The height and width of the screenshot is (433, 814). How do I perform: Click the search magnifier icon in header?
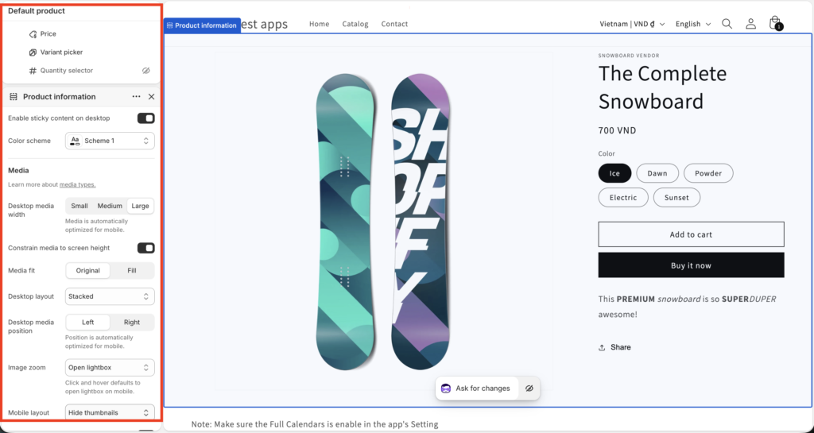[727, 24]
